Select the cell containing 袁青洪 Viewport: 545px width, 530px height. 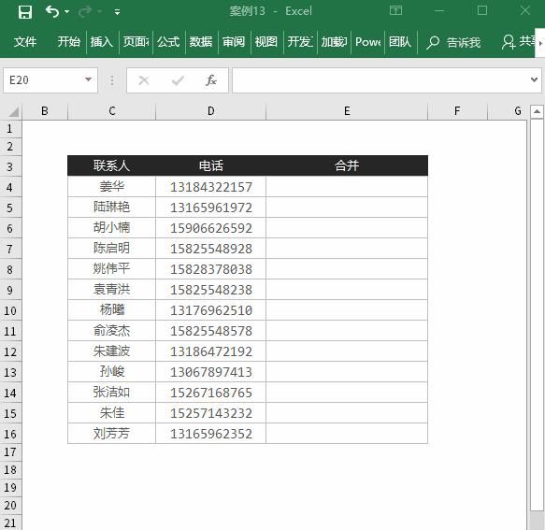point(111,289)
